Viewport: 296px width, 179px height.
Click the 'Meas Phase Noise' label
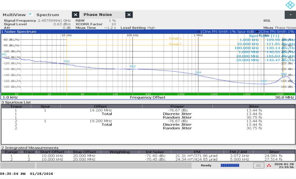pyautogui.click(x=279, y=28)
